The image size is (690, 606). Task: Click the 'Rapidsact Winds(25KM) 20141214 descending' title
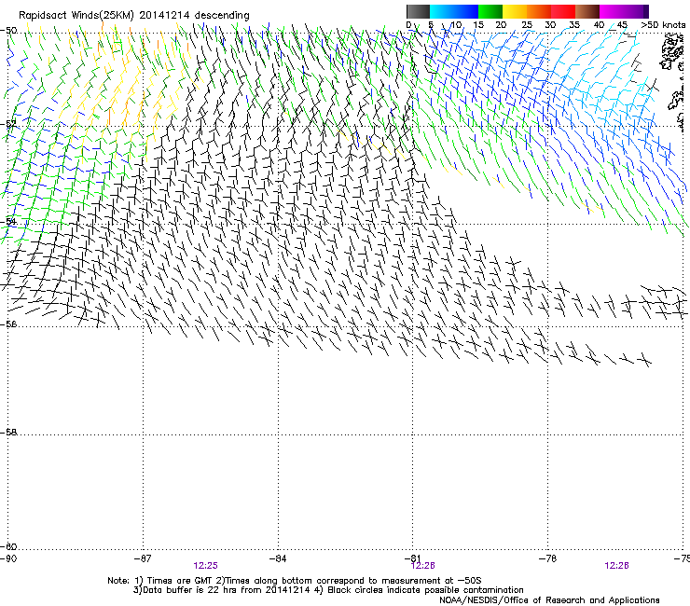coord(133,15)
